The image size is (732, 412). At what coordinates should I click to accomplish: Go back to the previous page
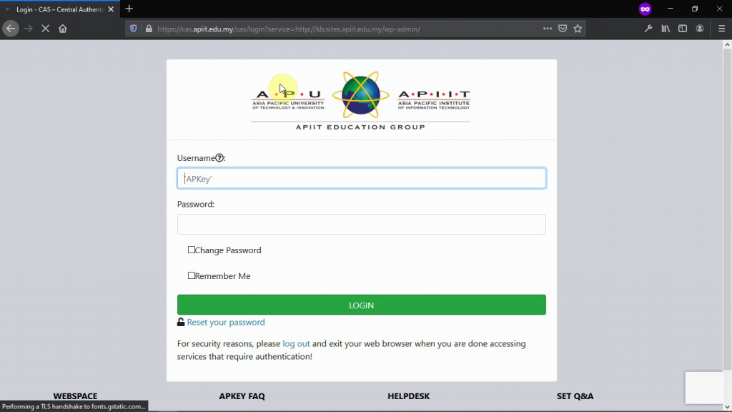coord(11,29)
